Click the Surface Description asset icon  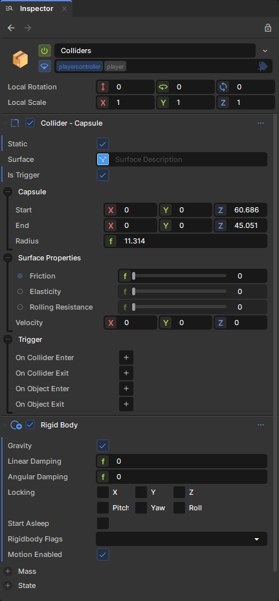103,159
